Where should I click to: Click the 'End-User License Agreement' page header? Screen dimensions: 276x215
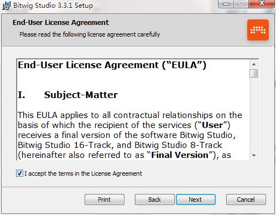[x=61, y=23]
